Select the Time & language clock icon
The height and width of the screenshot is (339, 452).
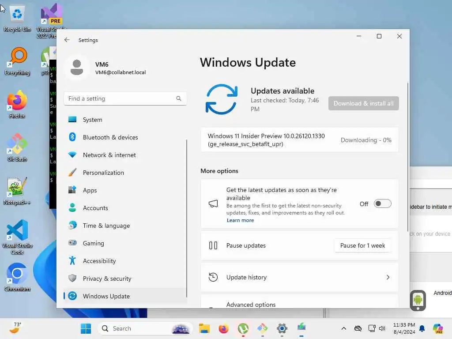pos(72,226)
